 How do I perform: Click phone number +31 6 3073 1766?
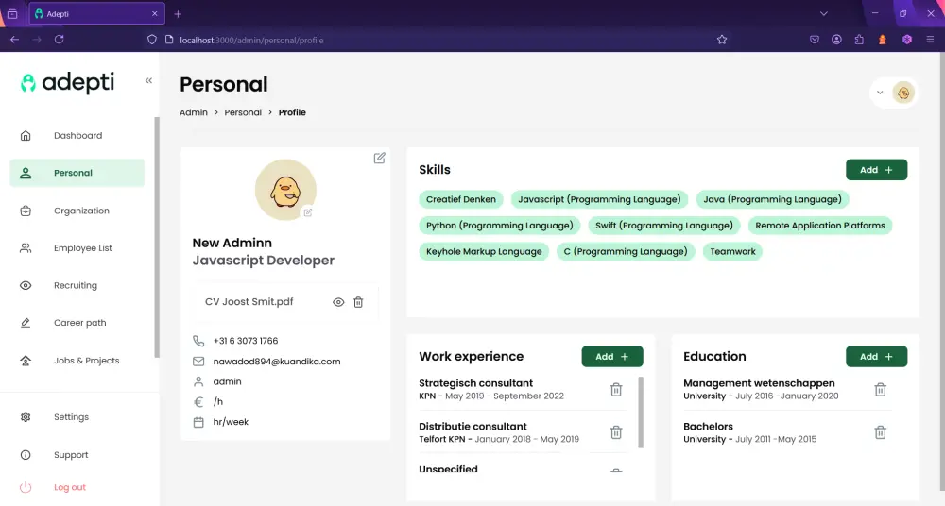[246, 341]
